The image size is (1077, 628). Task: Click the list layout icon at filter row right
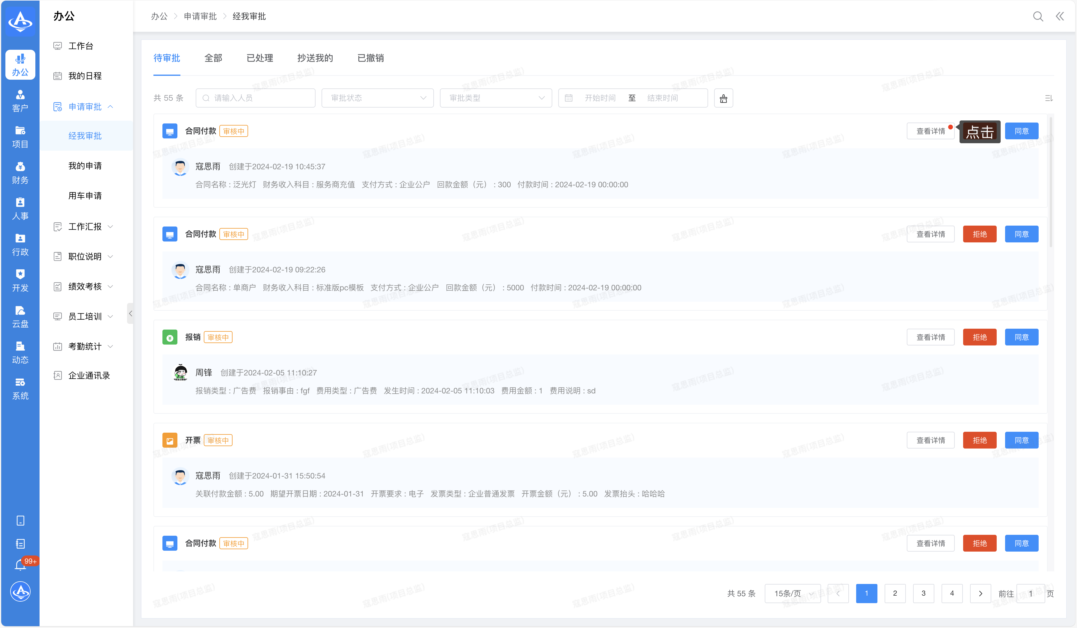click(x=1049, y=98)
